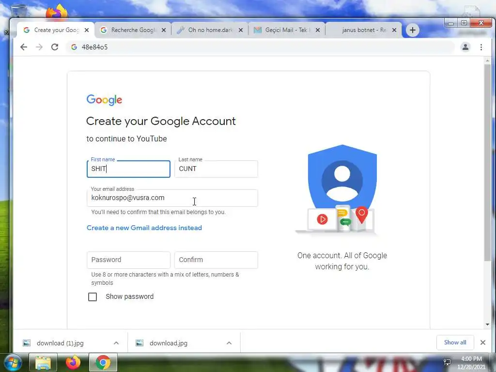Click the network icon in system tray
The height and width of the screenshot is (372, 496).
tap(447, 362)
